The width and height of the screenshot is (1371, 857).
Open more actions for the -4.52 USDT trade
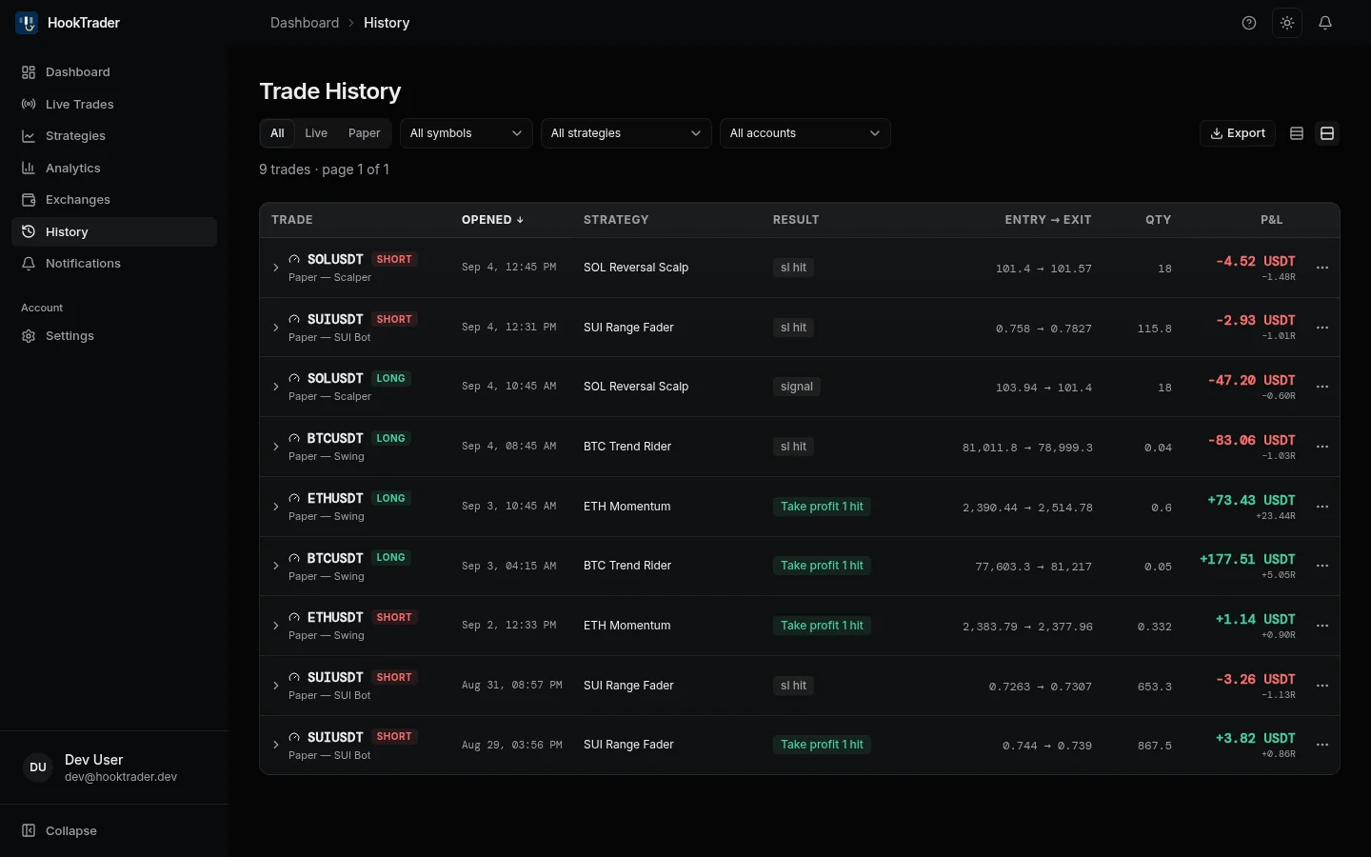tap(1322, 268)
